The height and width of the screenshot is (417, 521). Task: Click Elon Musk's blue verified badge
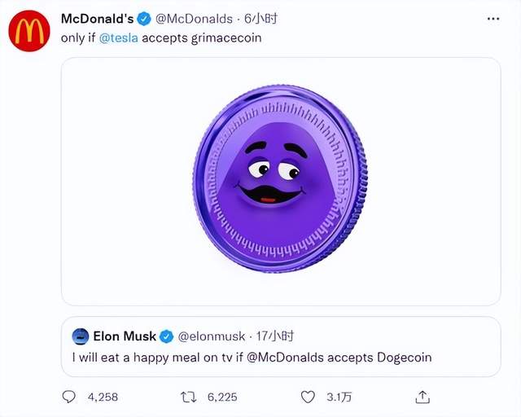coord(166,336)
